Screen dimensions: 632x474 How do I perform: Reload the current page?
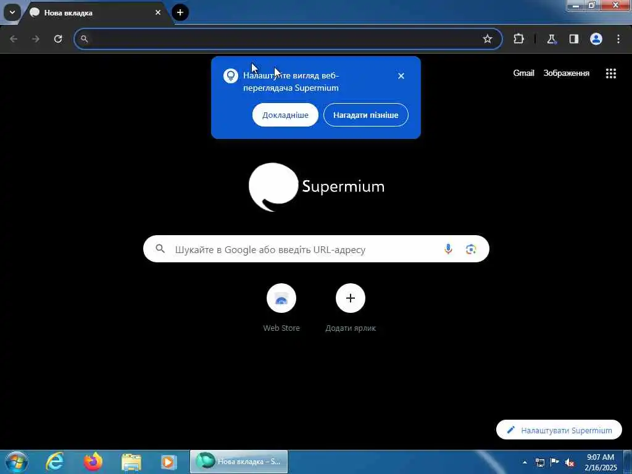pyautogui.click(x=58, y=39)
